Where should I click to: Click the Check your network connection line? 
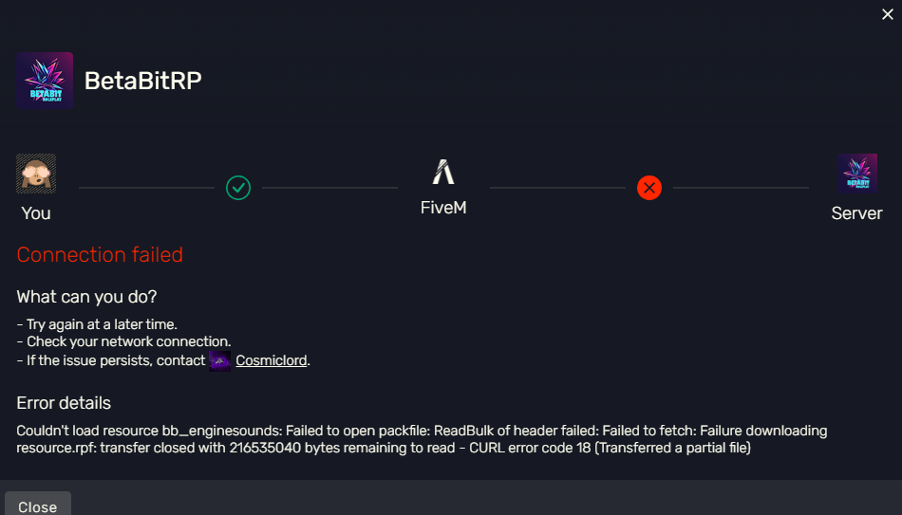(x=123, y=341)
